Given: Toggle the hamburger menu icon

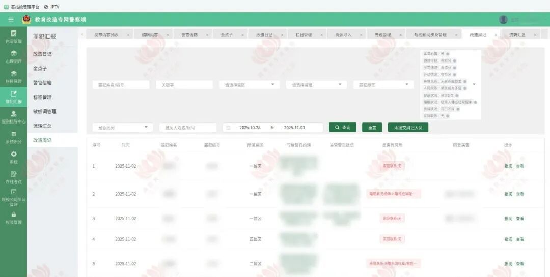Looking at the screenshot, I should [x=11, y=20].
